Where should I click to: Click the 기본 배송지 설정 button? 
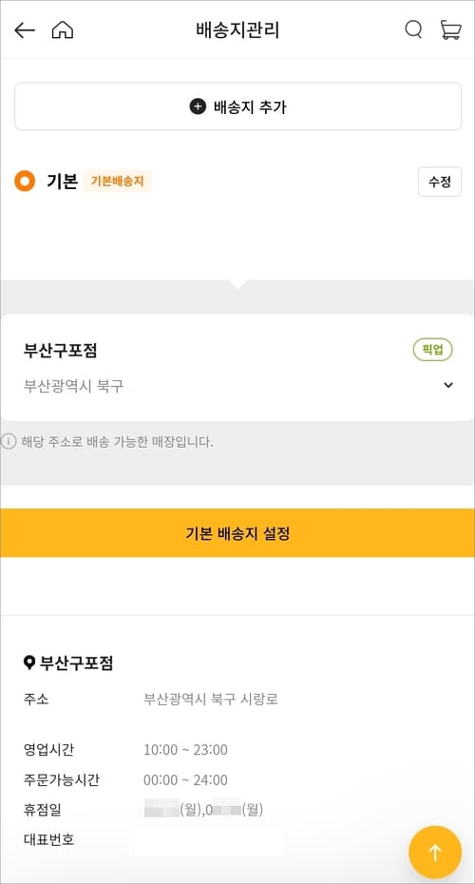click(x=237, y=532)
